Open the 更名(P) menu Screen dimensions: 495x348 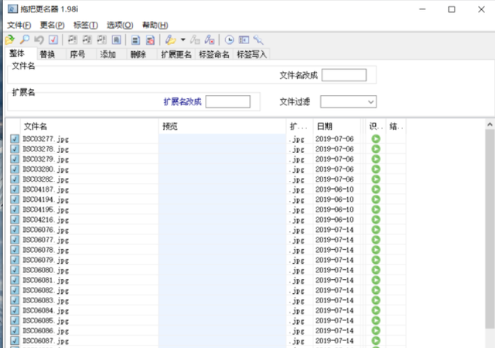click(53, 26)
